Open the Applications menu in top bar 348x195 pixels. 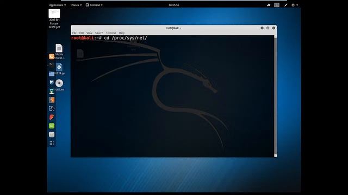[x=57, y=5]
